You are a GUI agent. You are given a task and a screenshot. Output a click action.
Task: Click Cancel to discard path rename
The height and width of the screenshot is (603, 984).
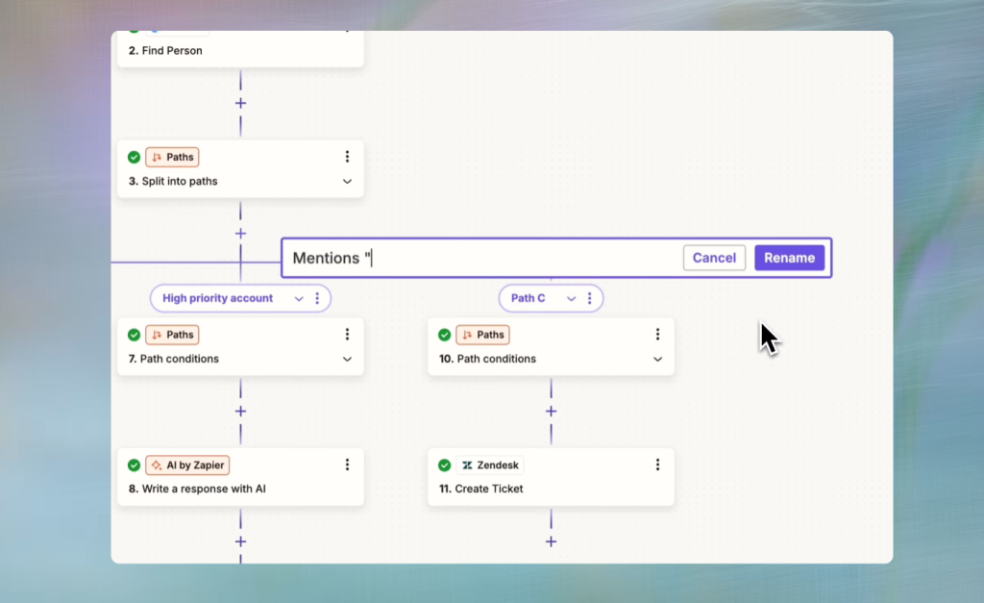714,258
